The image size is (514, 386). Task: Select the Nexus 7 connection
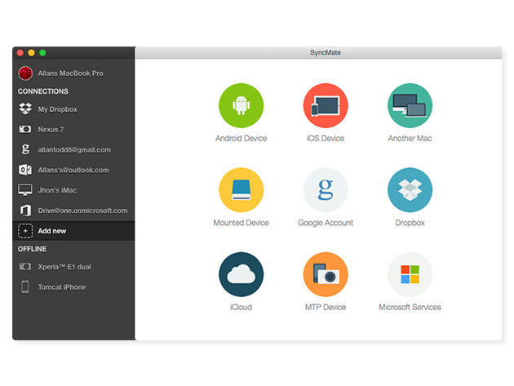pos(73,129)
